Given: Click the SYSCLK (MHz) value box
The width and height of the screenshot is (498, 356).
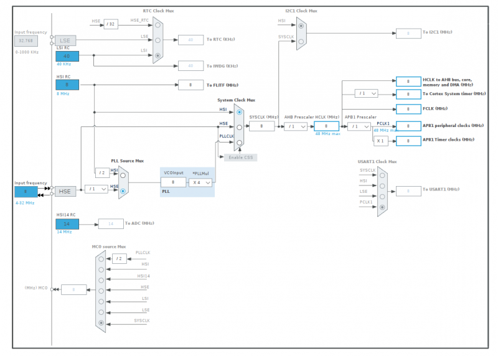Looking at the screenshot, I should point(261,126).
